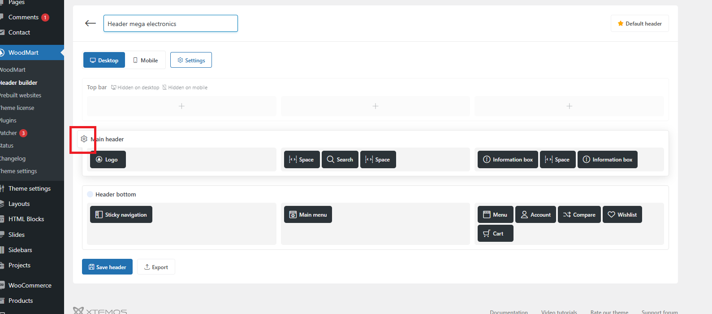Select the Main menu element
Image resolution: width=712 pixels, height=314 pixels.
(308, 214)
